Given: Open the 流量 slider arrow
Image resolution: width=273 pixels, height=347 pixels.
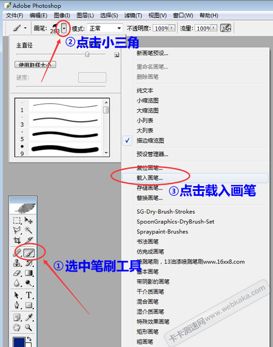Looking at the screenshot, I should coord(214,28).
